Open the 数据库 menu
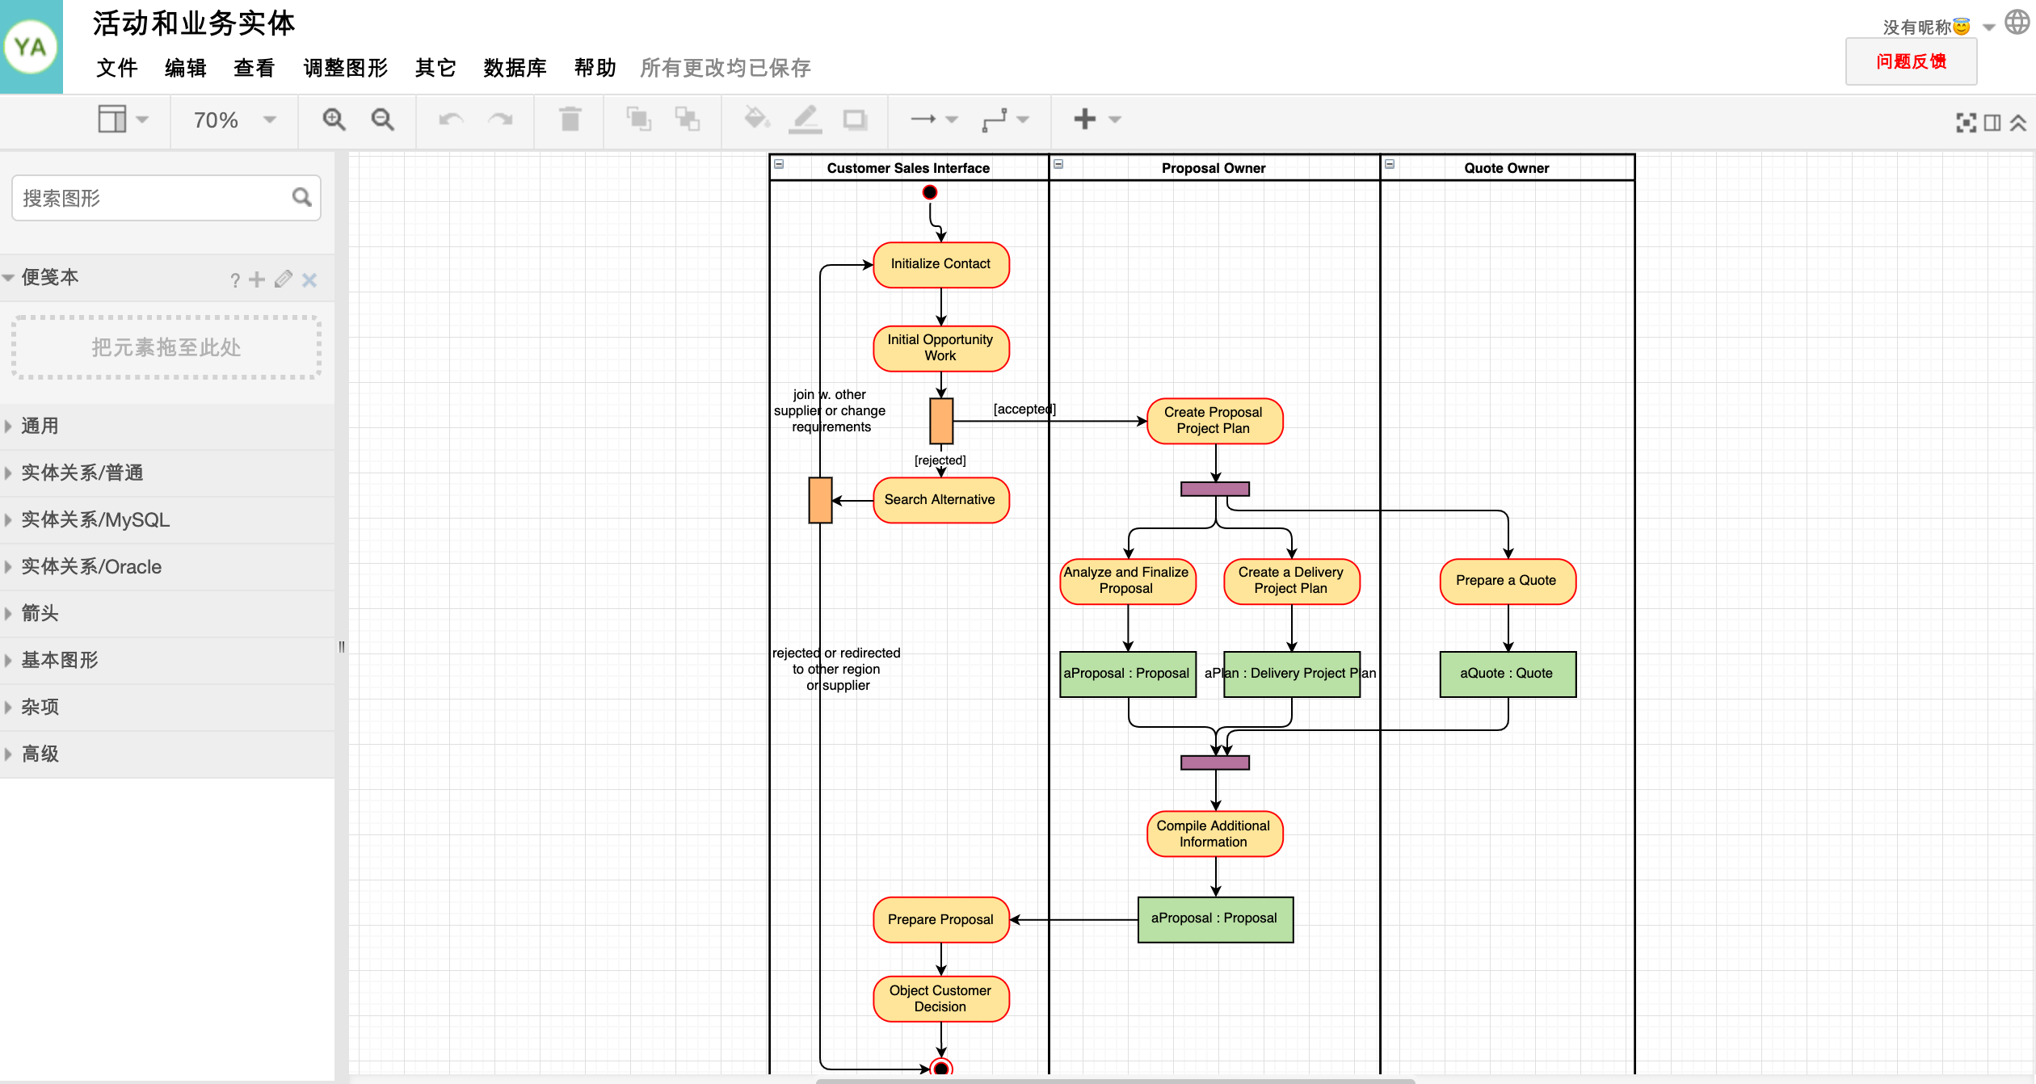 coord(515,68)
